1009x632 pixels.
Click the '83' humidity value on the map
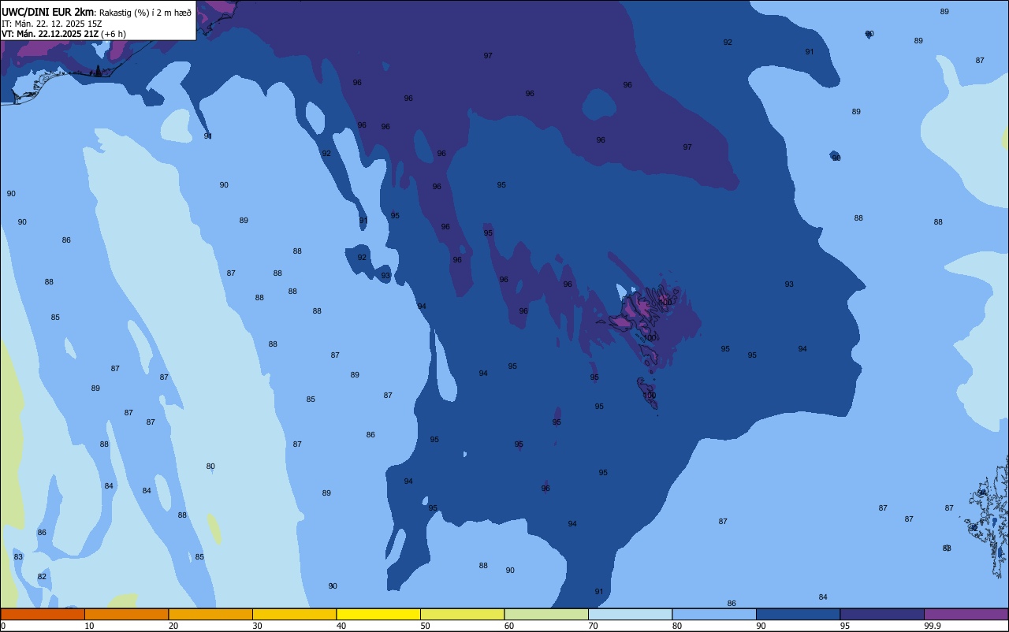tap(18, 557)
